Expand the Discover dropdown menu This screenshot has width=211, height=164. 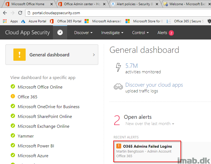83,33
